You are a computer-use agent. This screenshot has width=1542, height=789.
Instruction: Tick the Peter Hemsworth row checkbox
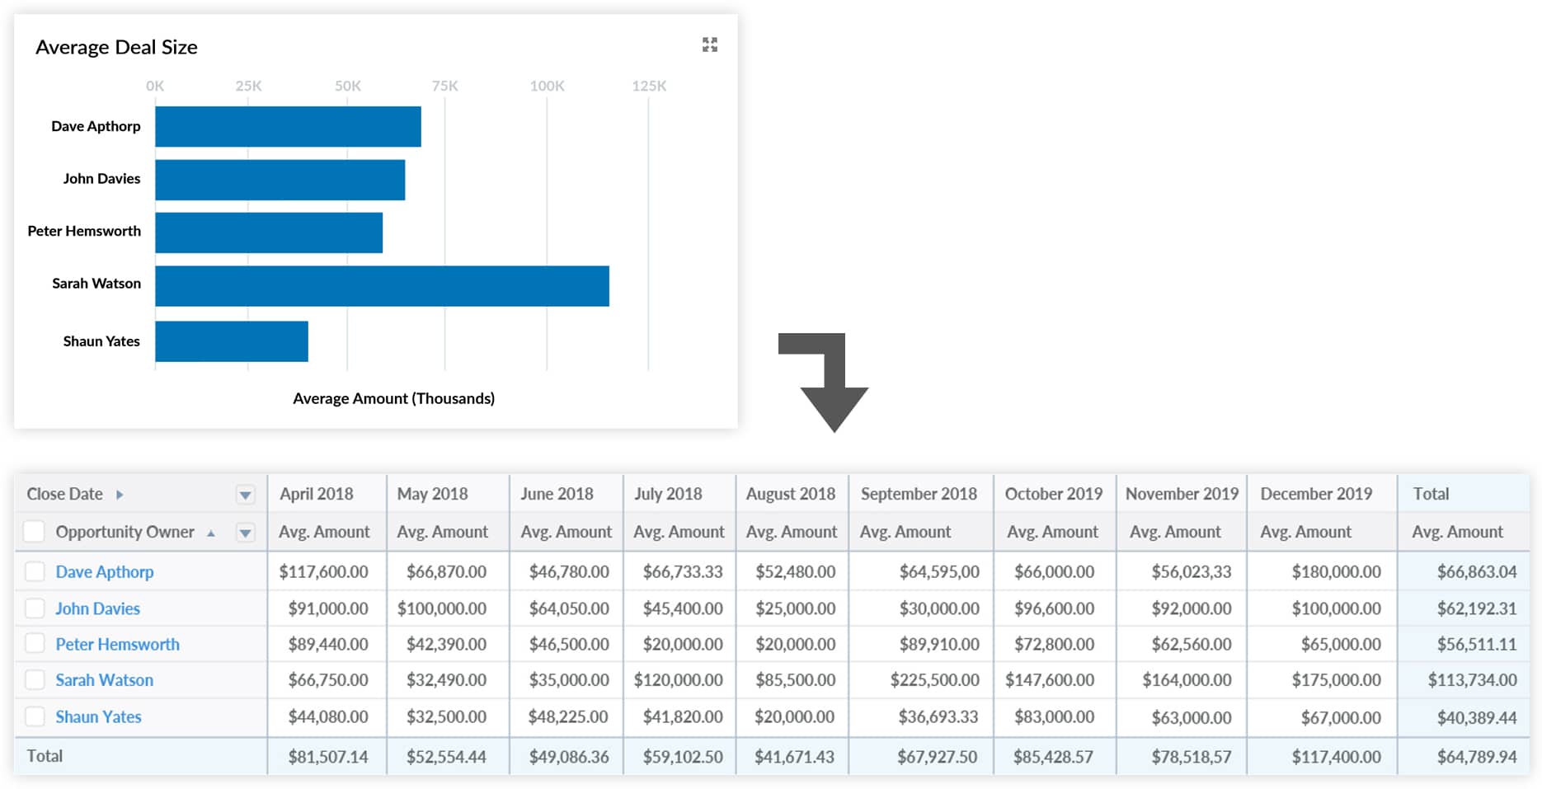point(35,644)
